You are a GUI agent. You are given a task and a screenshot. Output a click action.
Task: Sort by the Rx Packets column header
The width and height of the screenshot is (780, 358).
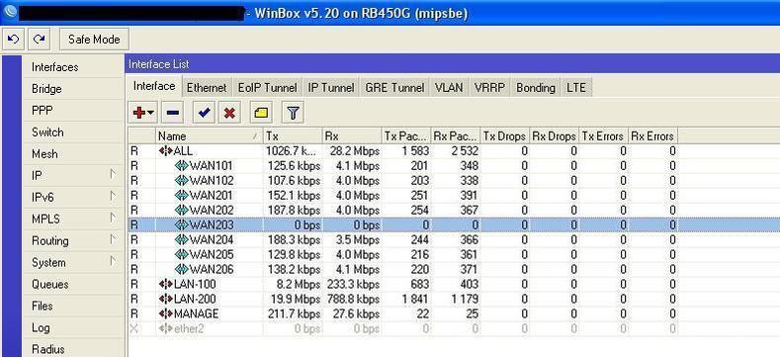pyautogui.click(x=455, y=135)
